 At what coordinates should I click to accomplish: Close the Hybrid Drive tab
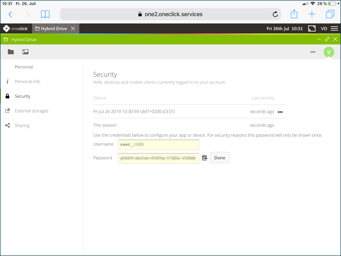73,29
